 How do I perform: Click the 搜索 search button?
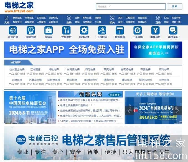pos(174,6)
